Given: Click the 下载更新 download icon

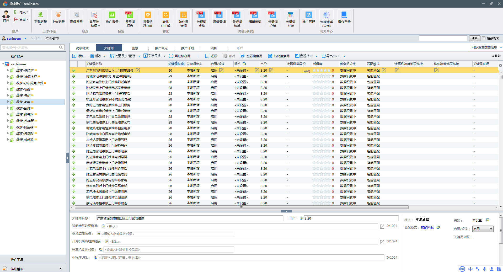Looking at the screenshot, I should [x=40, y=15].
